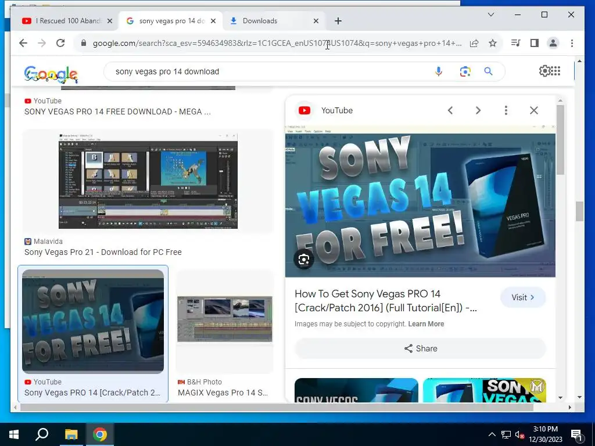Click the forward navigation arrow
The height and width of the screenshot is (446, 595).
click(42, 43)
